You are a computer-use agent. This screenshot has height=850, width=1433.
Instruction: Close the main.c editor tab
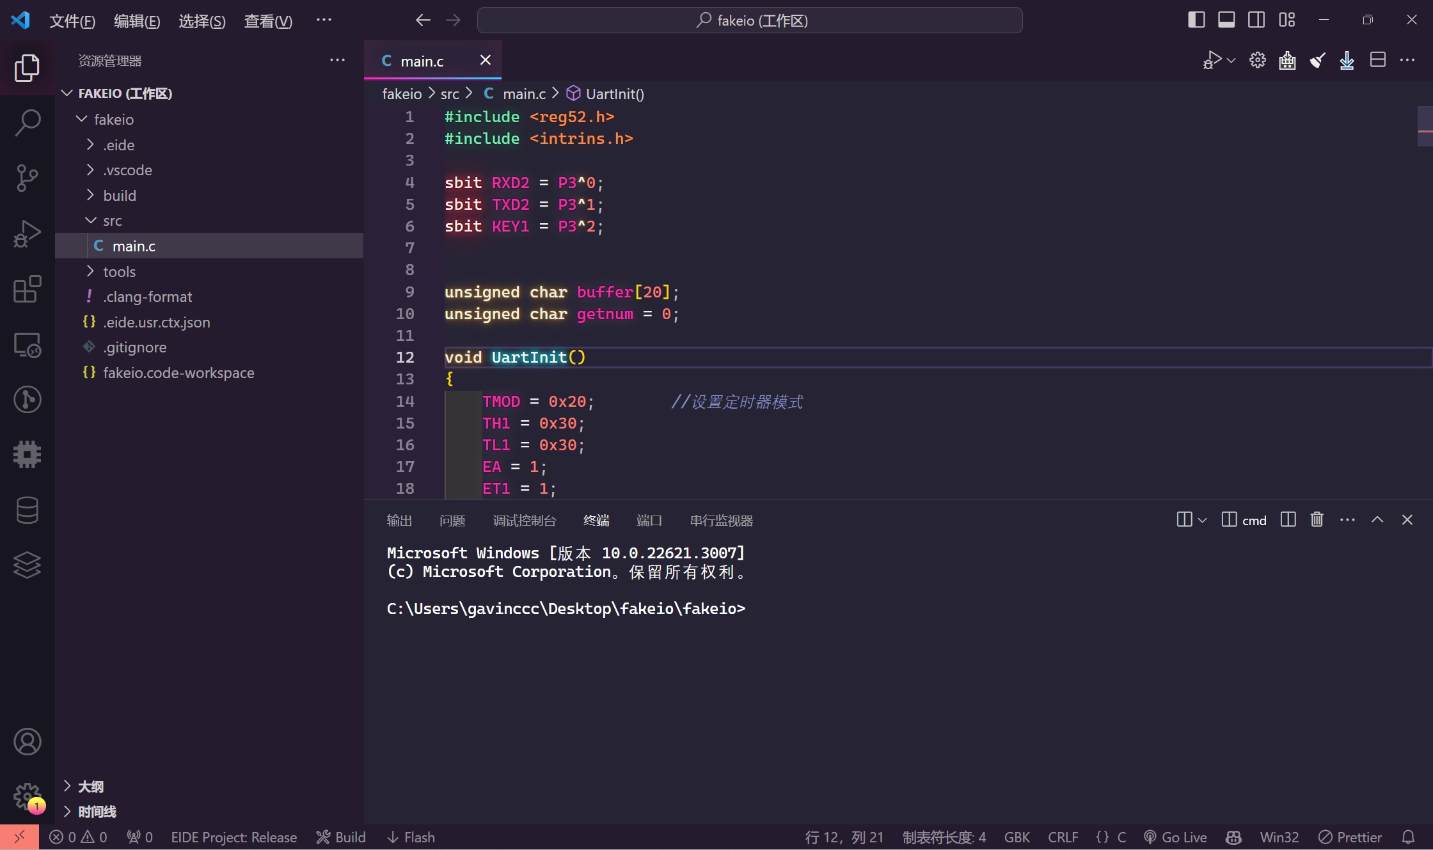(486, 60)
